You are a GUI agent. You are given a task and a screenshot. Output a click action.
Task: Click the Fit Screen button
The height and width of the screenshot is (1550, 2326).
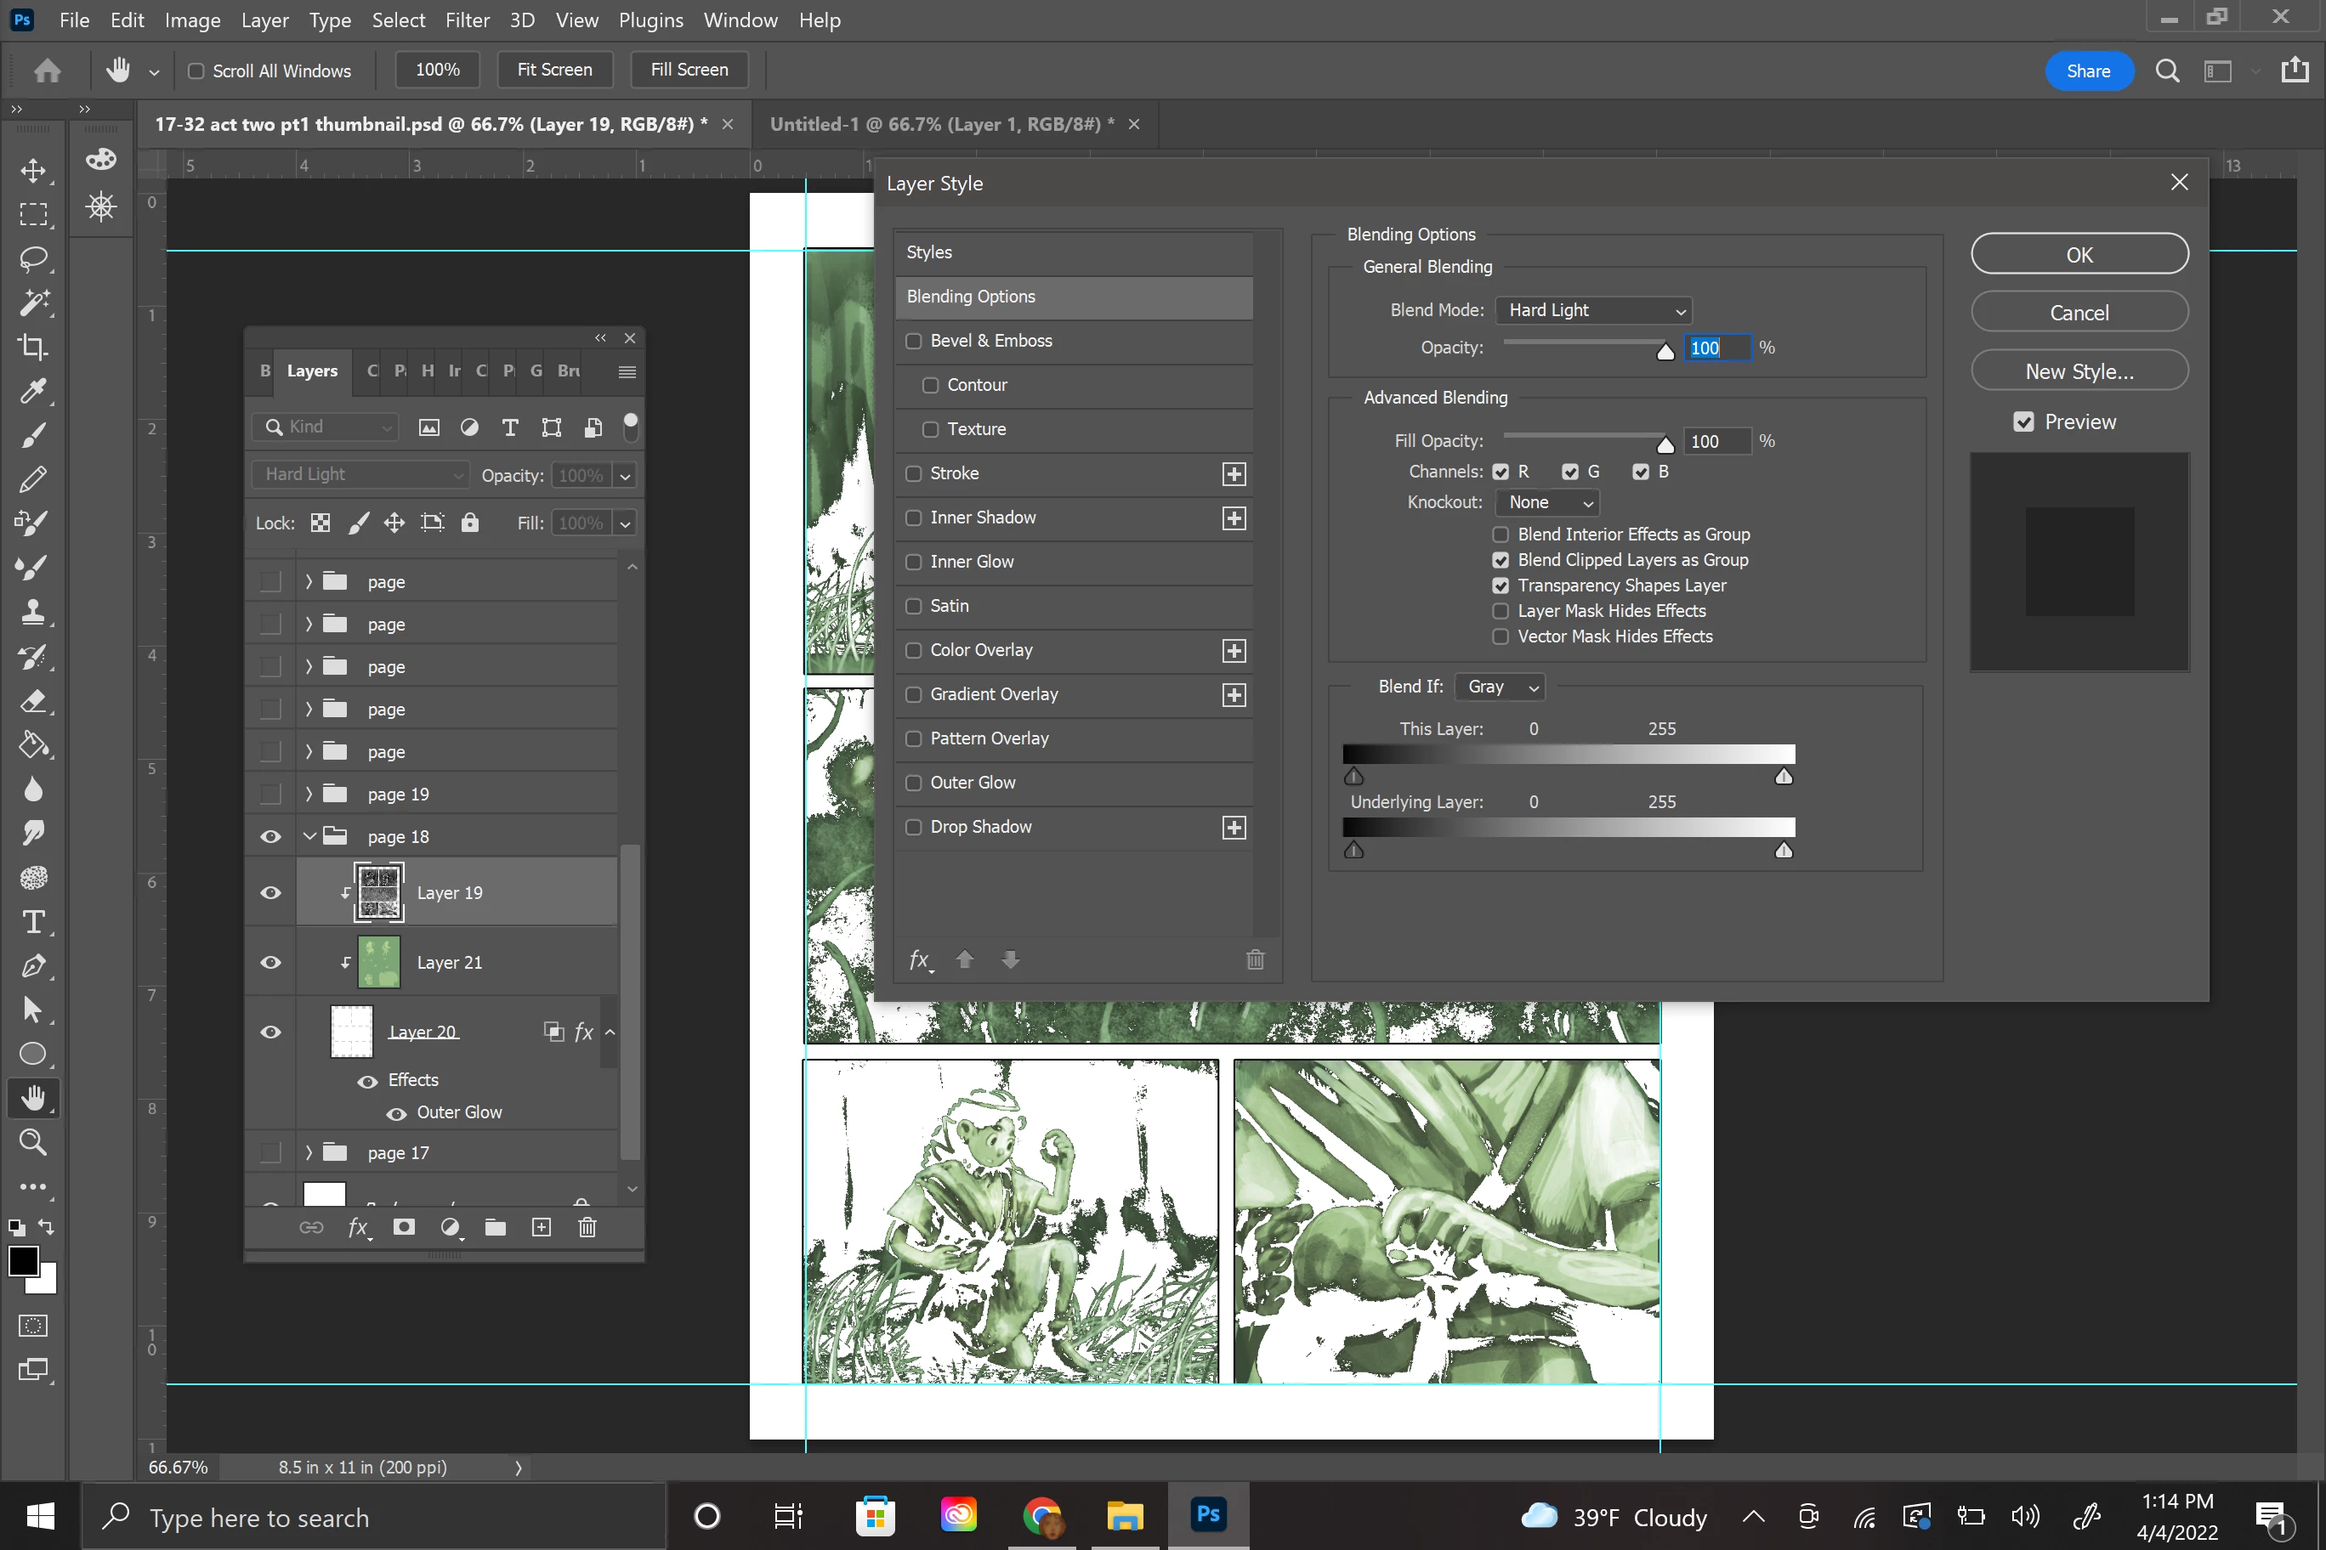pos(553,71)
